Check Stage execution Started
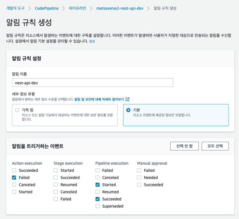Screen dimensions: 239x219 coord(56,170)
